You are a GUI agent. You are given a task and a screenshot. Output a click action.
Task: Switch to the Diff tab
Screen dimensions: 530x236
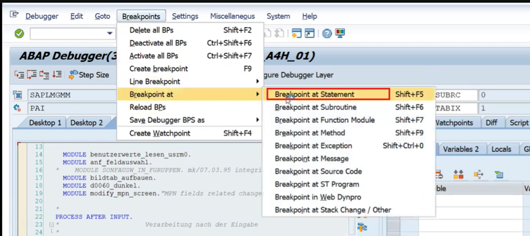pyautogui.click(x=492, y=123)
